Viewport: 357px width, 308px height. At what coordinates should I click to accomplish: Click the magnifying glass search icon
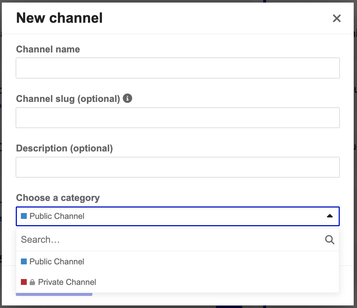(x=330, y=240)
